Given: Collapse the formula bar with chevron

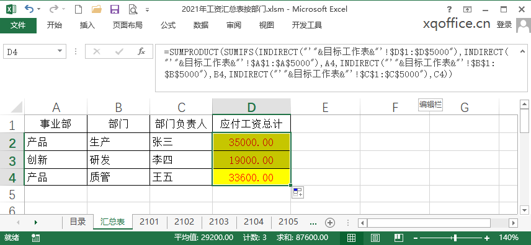Looking at the screenshot, I should pos(522,51).
